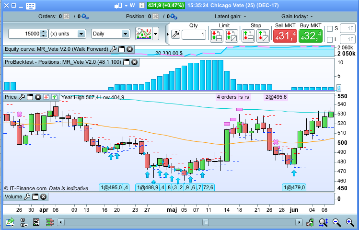Click the S value field showing 10
Viewport: 359px width, 230px height.
tap(347, 28)
